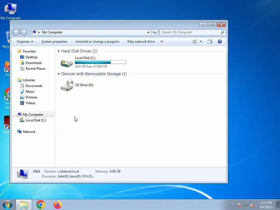Click Map network drive
The height and width of the screenshot is (210, 280).
click(x=141, y=42)
